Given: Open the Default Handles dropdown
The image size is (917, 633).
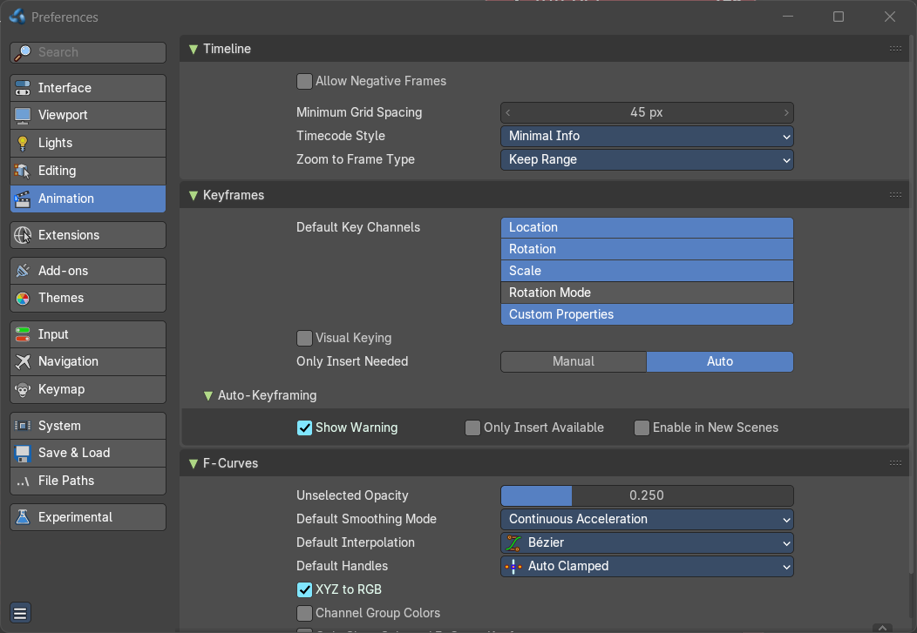Looking at the screenshot, I should coord(647,567).
